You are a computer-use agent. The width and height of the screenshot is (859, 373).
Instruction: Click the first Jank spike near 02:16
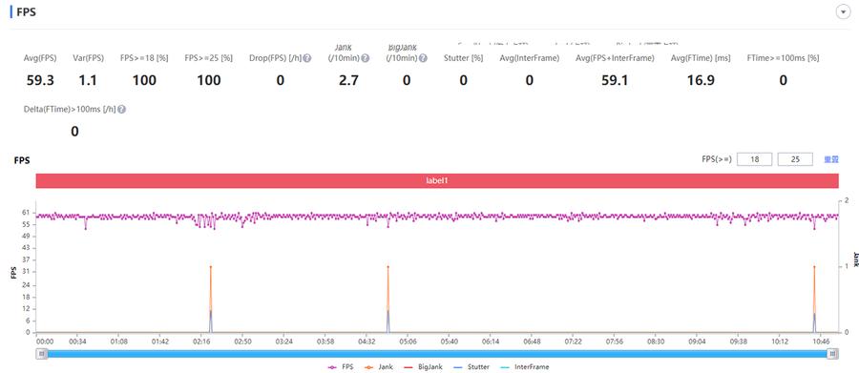click(x=210, y=267)
